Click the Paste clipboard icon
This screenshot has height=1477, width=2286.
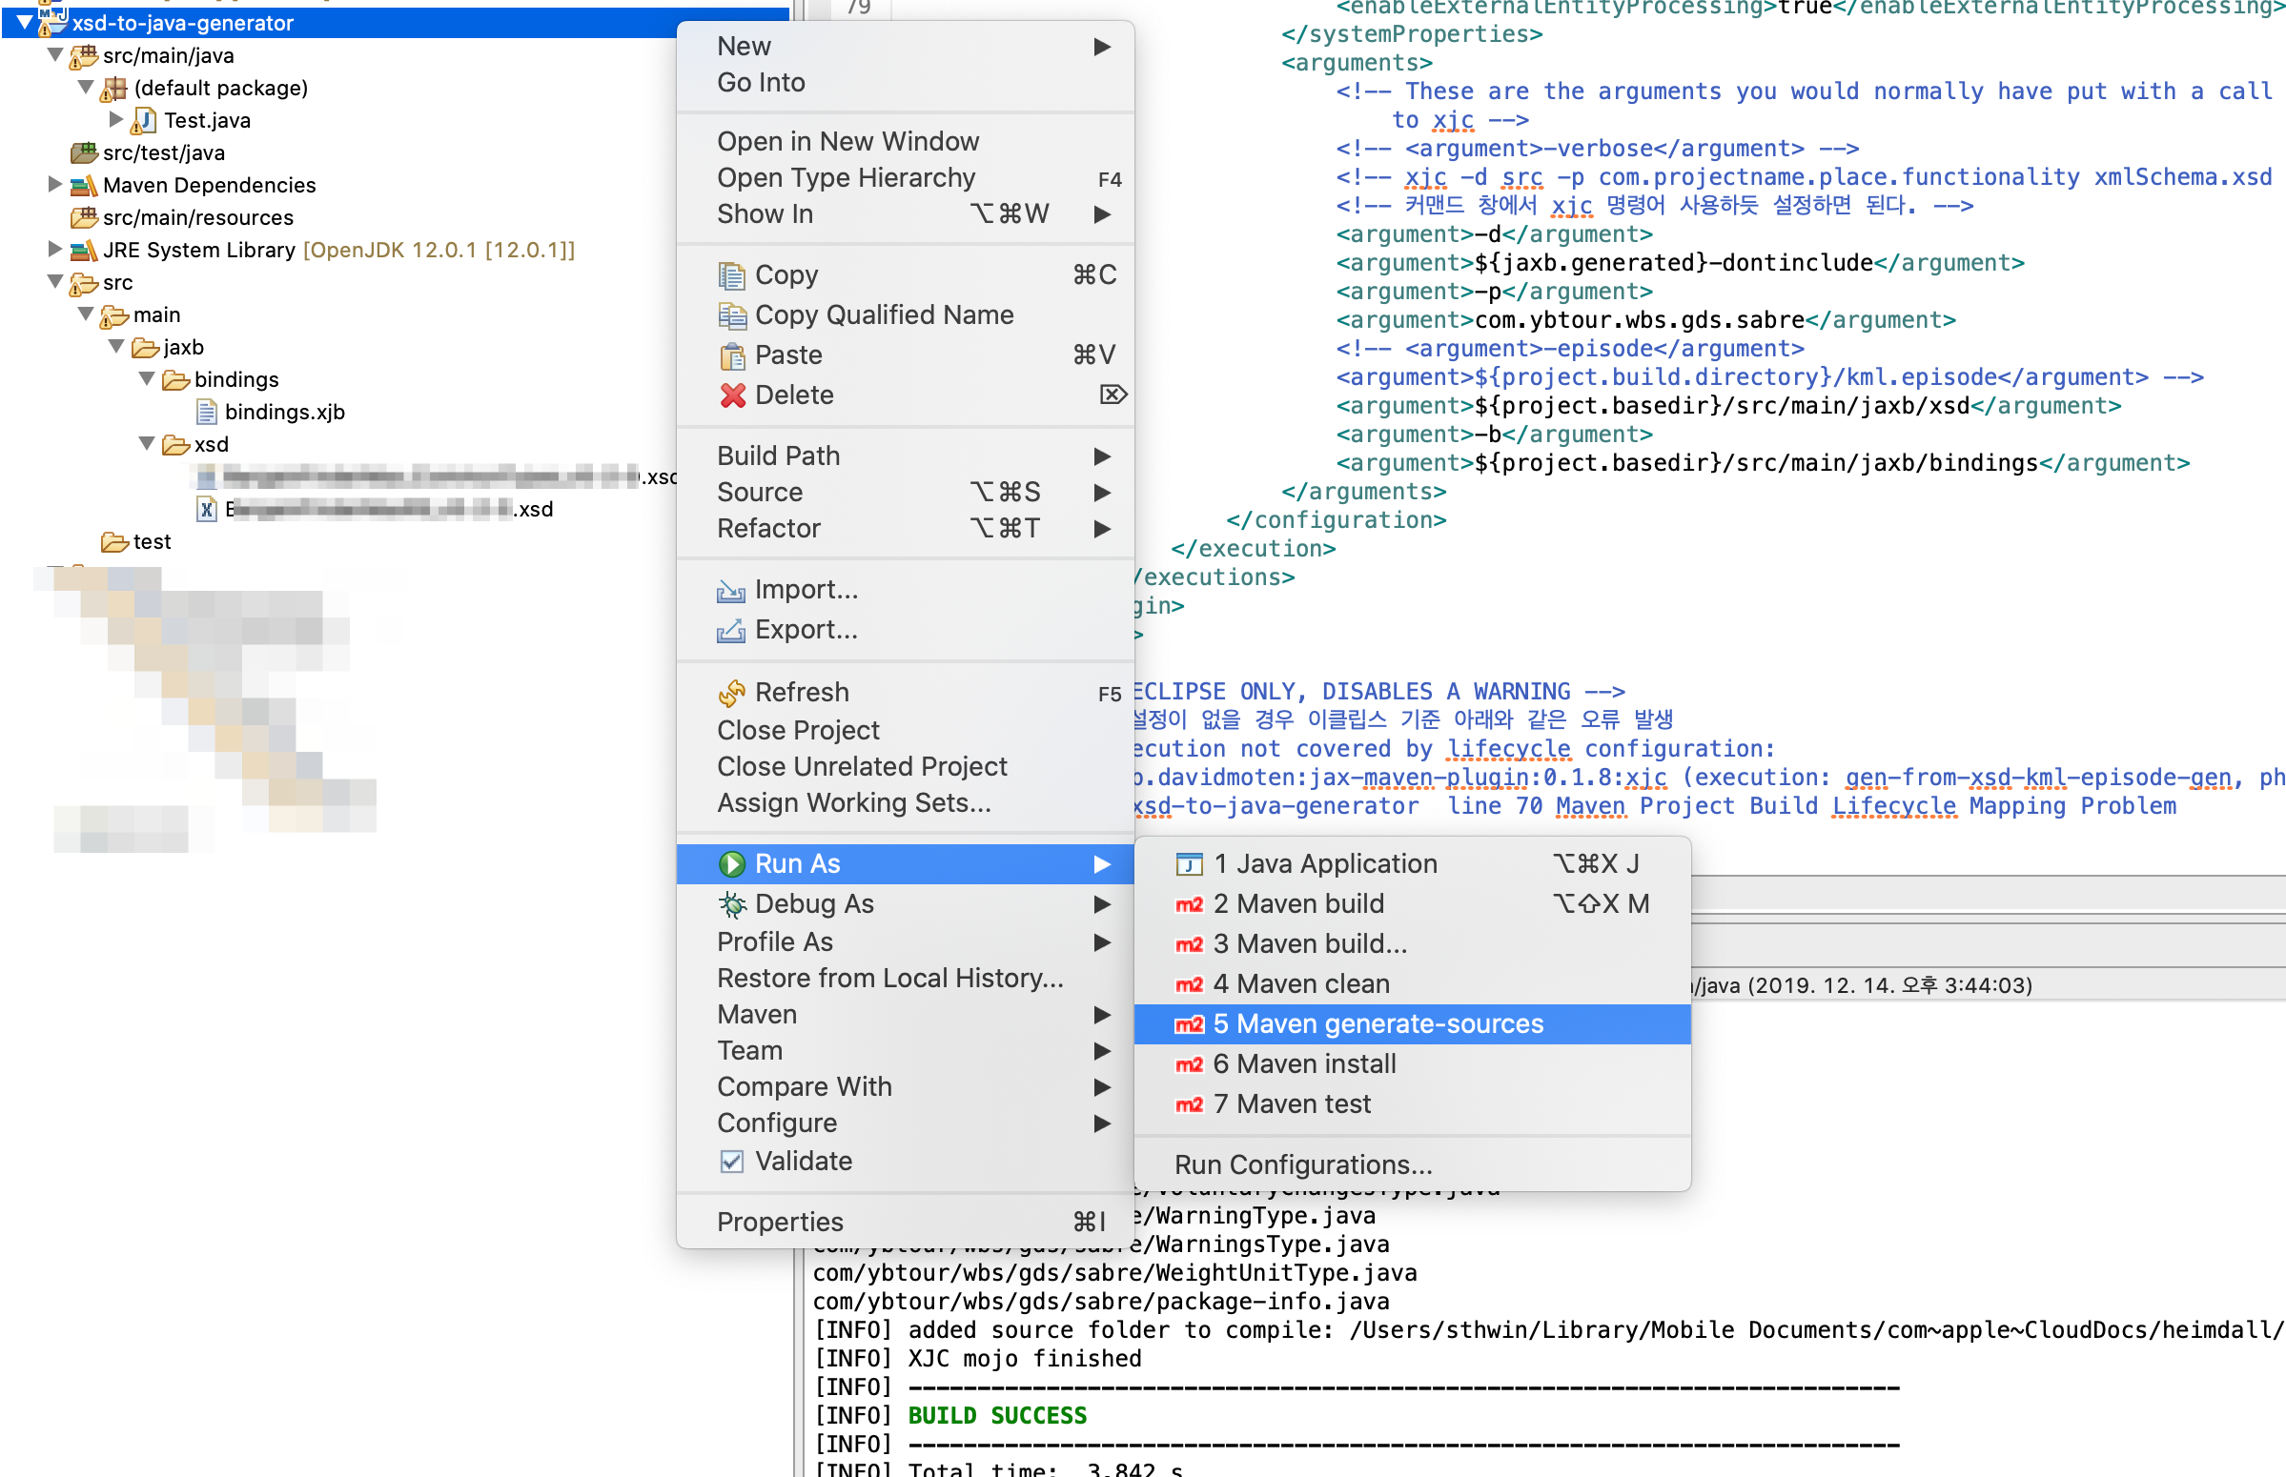click(731, 355)
